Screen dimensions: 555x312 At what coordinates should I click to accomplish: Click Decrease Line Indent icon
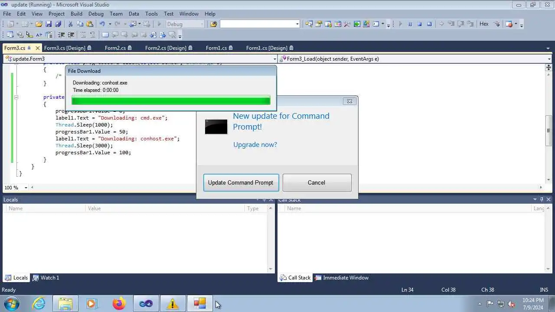pos(61,35)
